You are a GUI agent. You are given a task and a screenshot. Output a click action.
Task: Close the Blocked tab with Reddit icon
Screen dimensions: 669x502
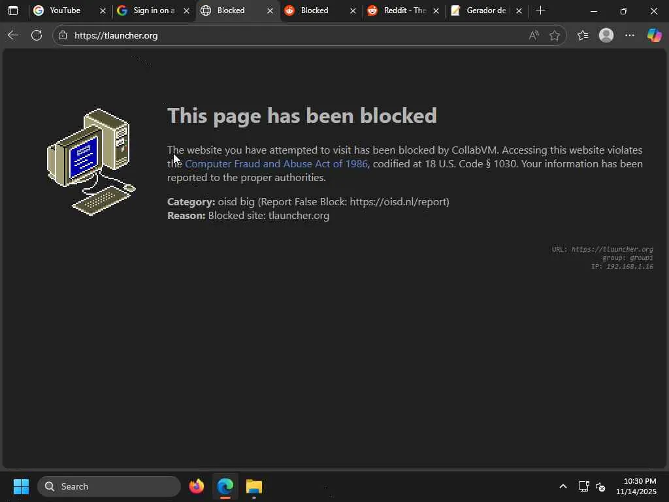click(x=353, y=10)
